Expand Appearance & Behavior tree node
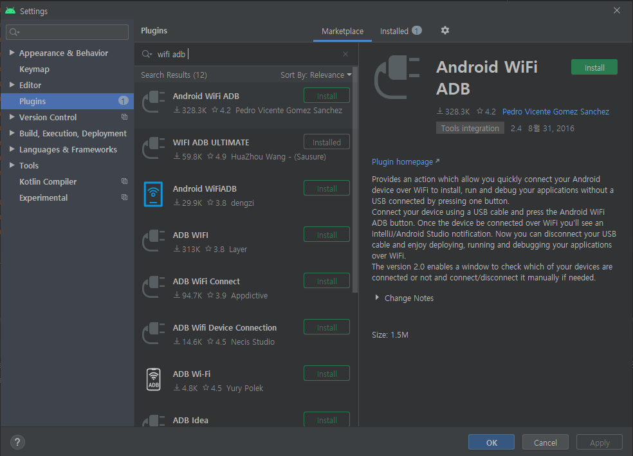 tap(12, 53)
